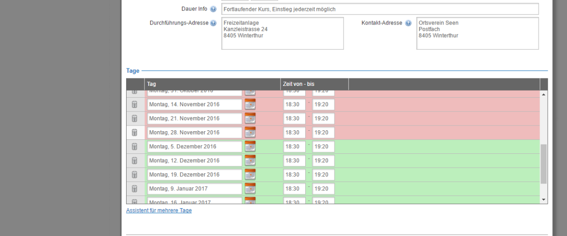Image resolution: width=567 pixels, height=236 pixels.
Task: Click the Tag column header
Action: (x=212, y=84)
